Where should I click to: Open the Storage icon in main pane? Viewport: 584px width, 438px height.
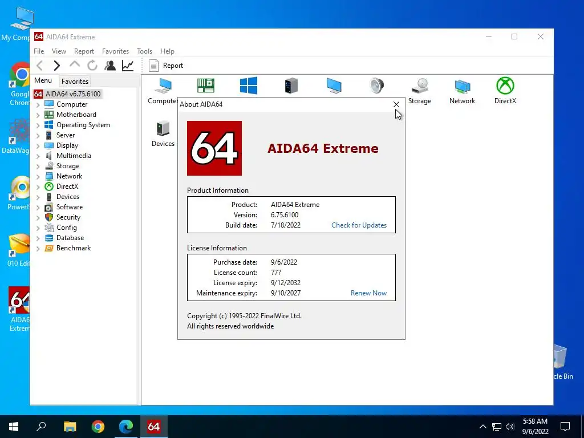coord(420,91)
